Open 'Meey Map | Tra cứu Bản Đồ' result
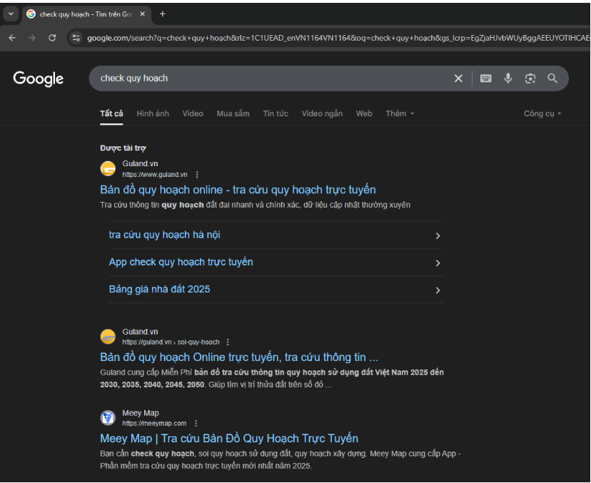The height and width of the screenshot is (483, 591). pos(229,439)
